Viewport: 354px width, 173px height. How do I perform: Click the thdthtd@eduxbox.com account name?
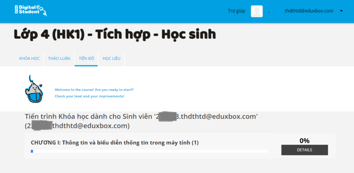point(308,11)
